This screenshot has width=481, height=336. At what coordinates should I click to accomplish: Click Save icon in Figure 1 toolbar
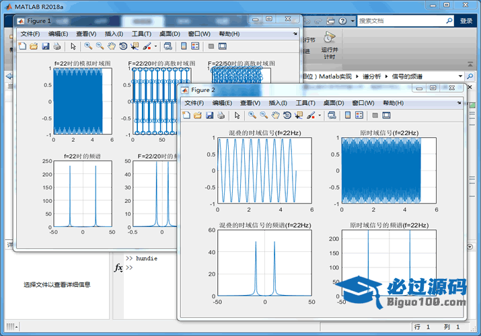45,46
